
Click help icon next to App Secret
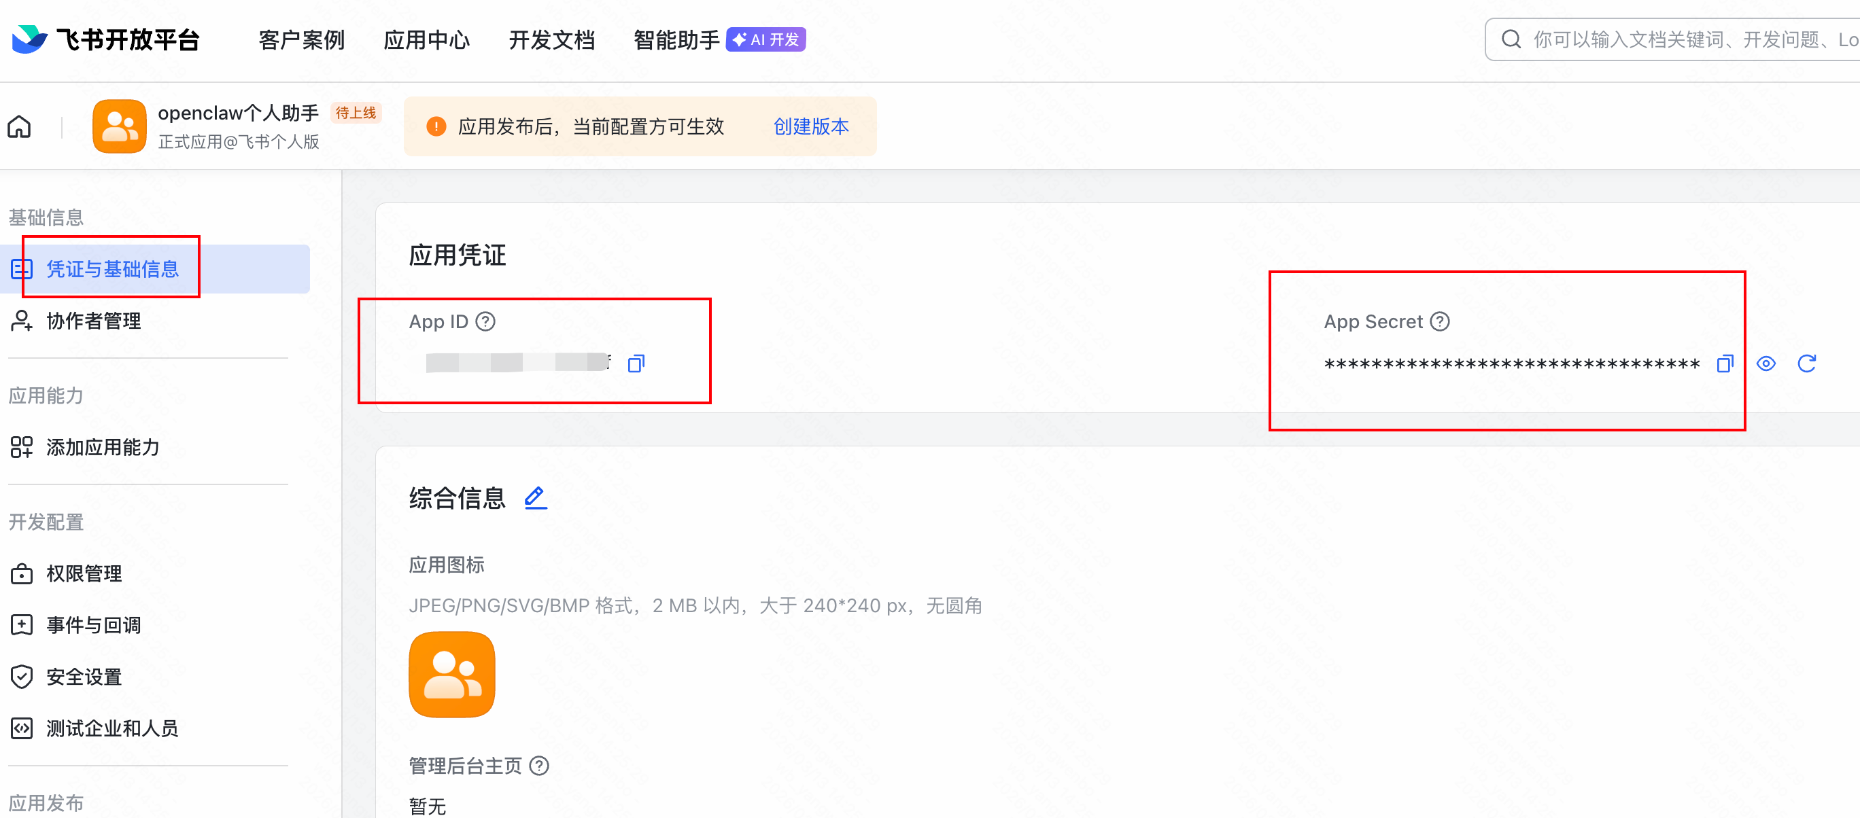coord(1440,322)
